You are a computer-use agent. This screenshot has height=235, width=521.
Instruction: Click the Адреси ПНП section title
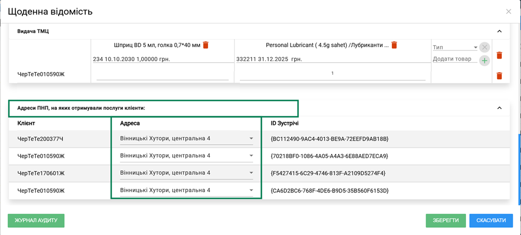(81, 108)
